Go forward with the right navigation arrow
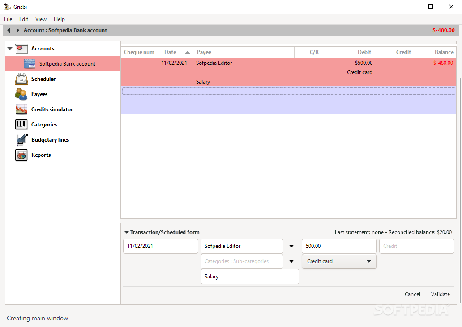462x327 pixels. coord(17,30)
